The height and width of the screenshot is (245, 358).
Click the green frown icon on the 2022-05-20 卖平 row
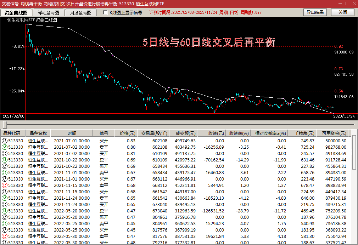click(5, 211)
